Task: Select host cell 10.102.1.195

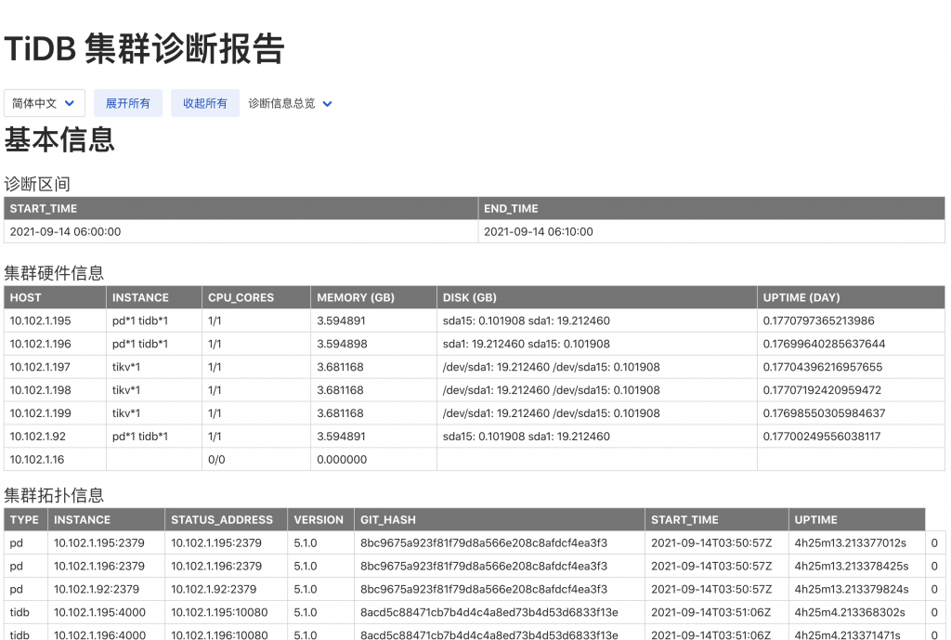Action: pyautogui.click(x=55, y=320)
